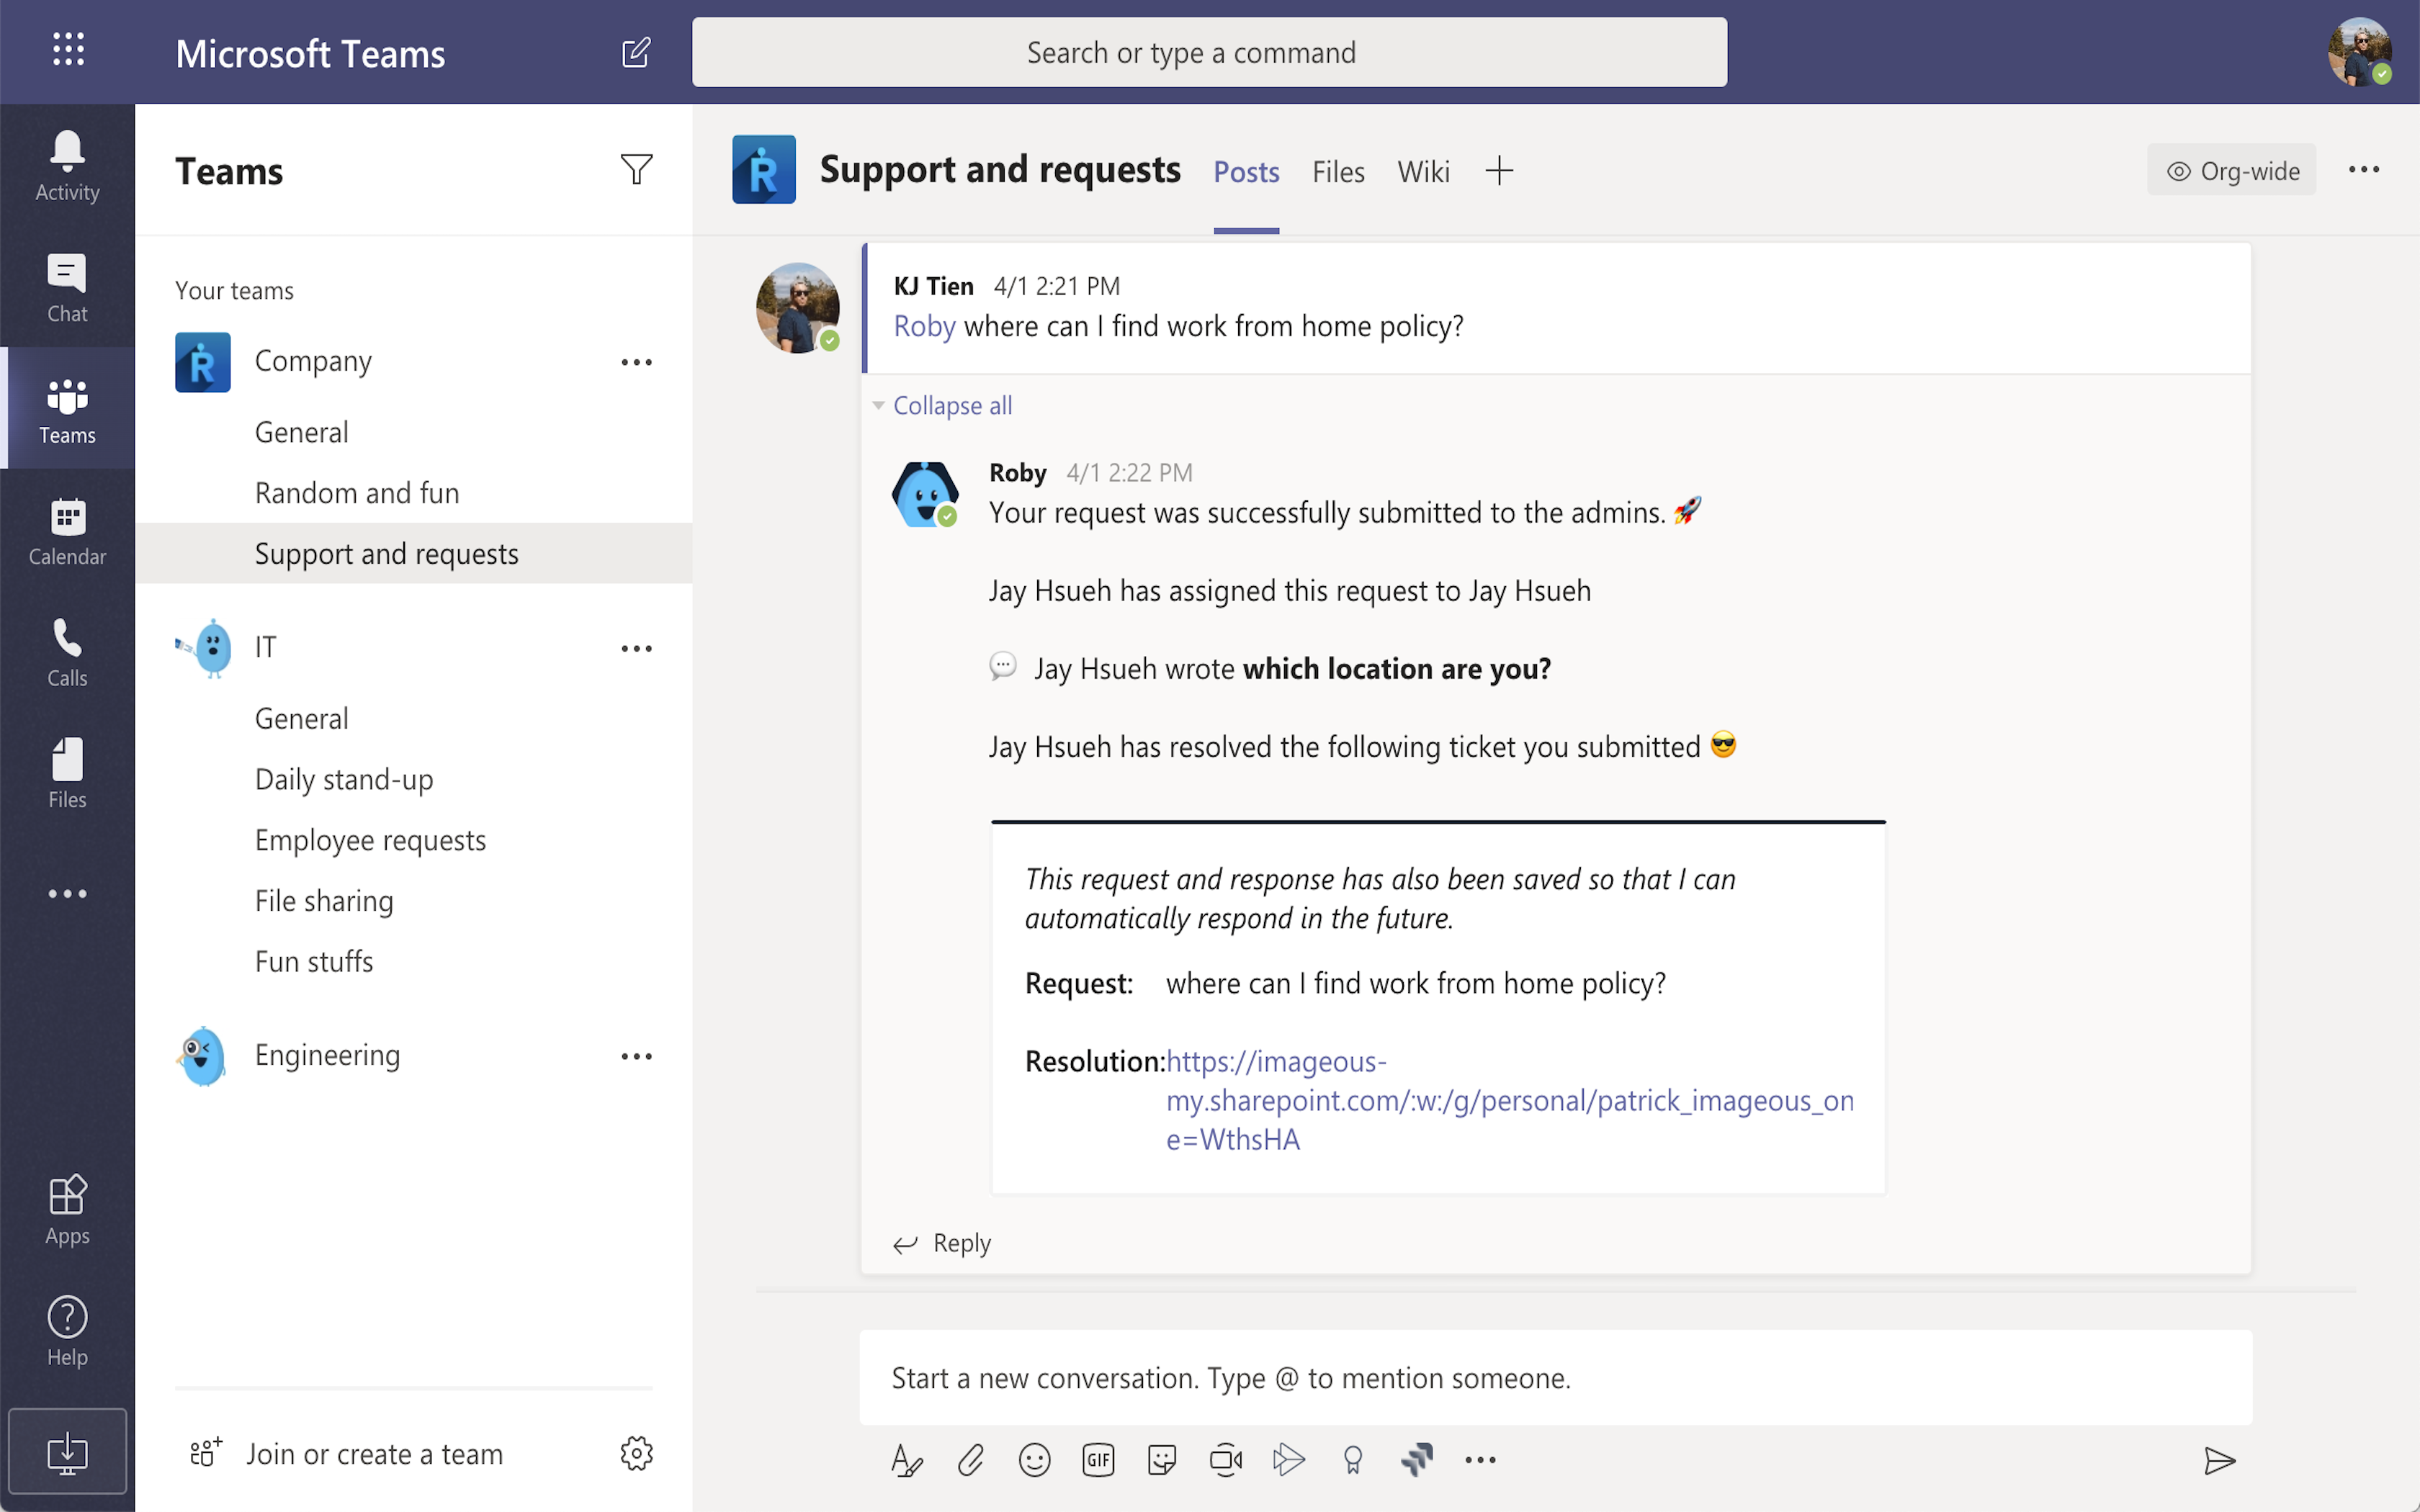This screenshot has width=2420, height=1512.
Task: Click the Roby mention link
Action: 924,326
